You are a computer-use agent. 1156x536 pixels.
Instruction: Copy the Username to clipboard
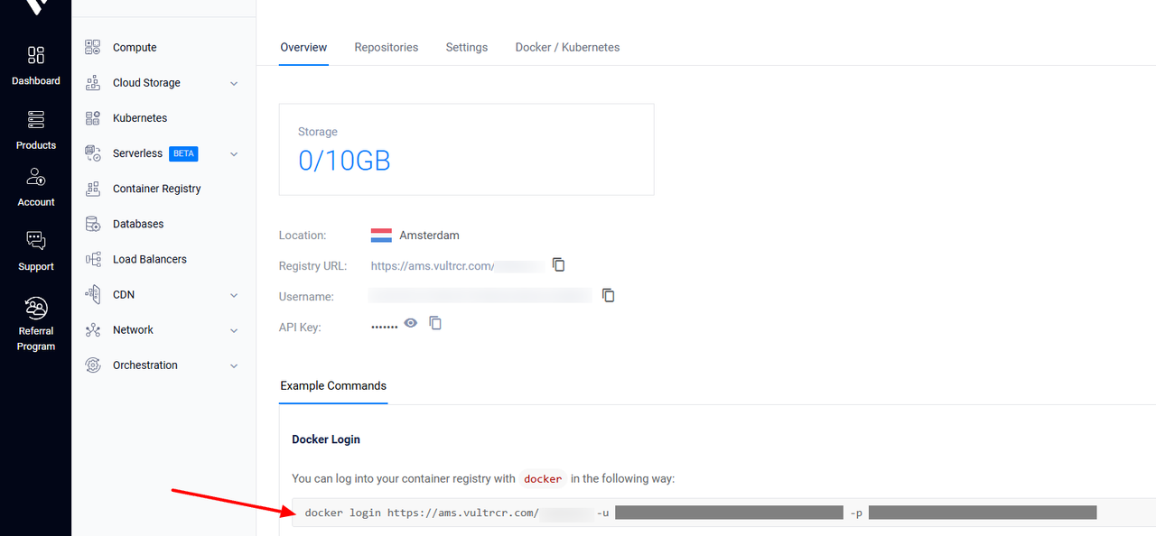point(609,295)
